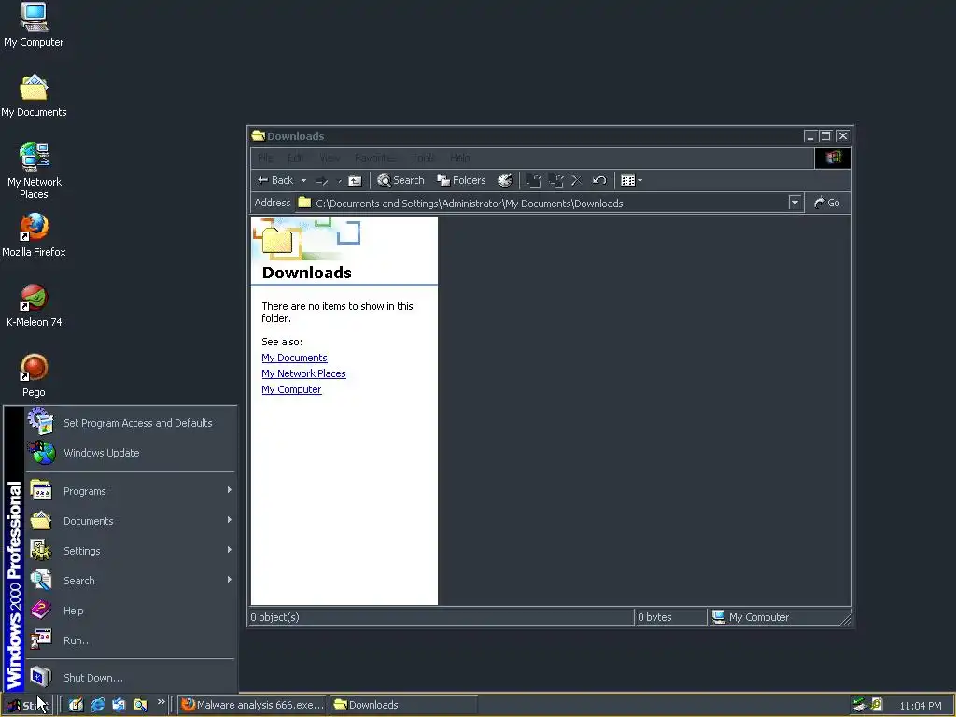
Task: Show the History pane icon
Action: (505, 180)
